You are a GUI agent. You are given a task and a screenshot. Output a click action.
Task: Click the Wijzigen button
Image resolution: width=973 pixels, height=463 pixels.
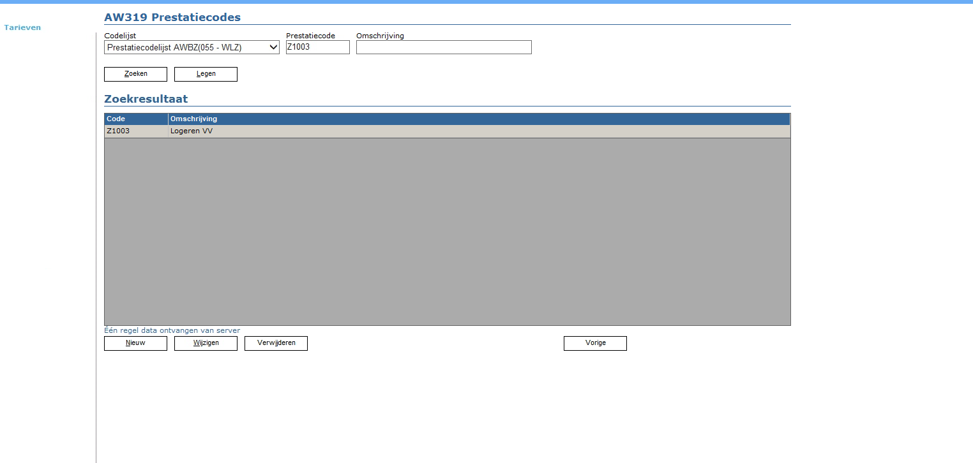coord(206,343)
